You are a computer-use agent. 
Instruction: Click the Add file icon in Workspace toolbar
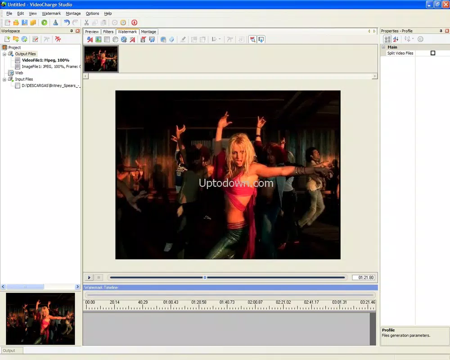(7, 39)
